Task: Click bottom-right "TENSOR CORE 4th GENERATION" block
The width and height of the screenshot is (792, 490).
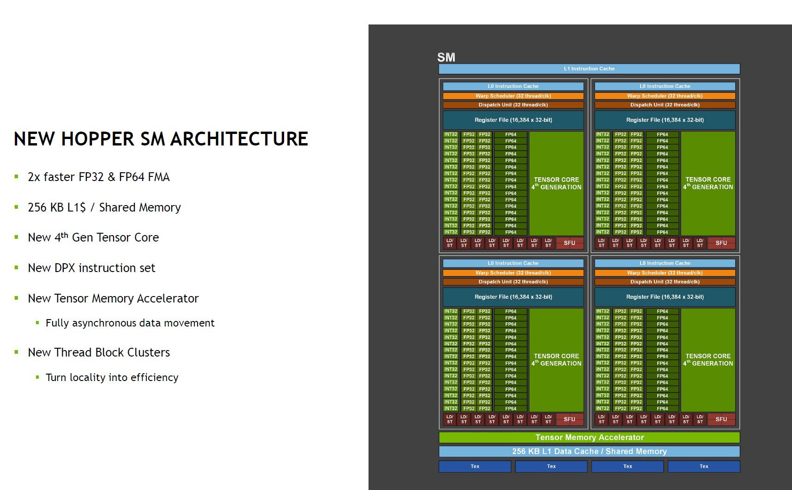Action: tap(708, 360)
